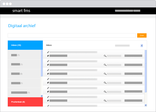Click the tag icon in sixth Inbox row
This screenshot has height=112, width=156.
[48, 101]
